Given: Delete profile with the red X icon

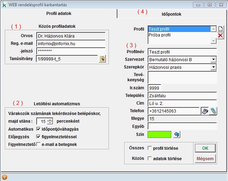Looking at the screenshot, I should pos(220,35).
